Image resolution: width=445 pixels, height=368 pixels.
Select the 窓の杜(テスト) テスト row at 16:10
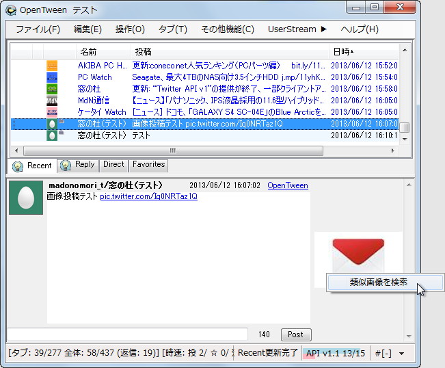204,135
